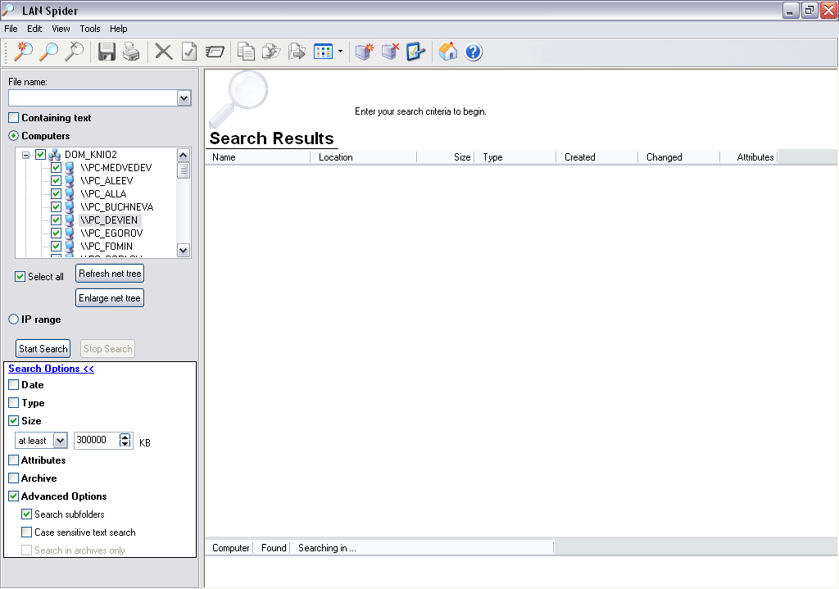Open the File name dropdown list

point(184,98)
